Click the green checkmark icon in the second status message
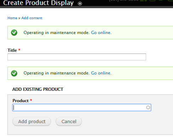173x138 pixels. coord(14,73)
